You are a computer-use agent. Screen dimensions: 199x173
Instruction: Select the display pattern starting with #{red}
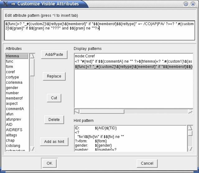134,61
